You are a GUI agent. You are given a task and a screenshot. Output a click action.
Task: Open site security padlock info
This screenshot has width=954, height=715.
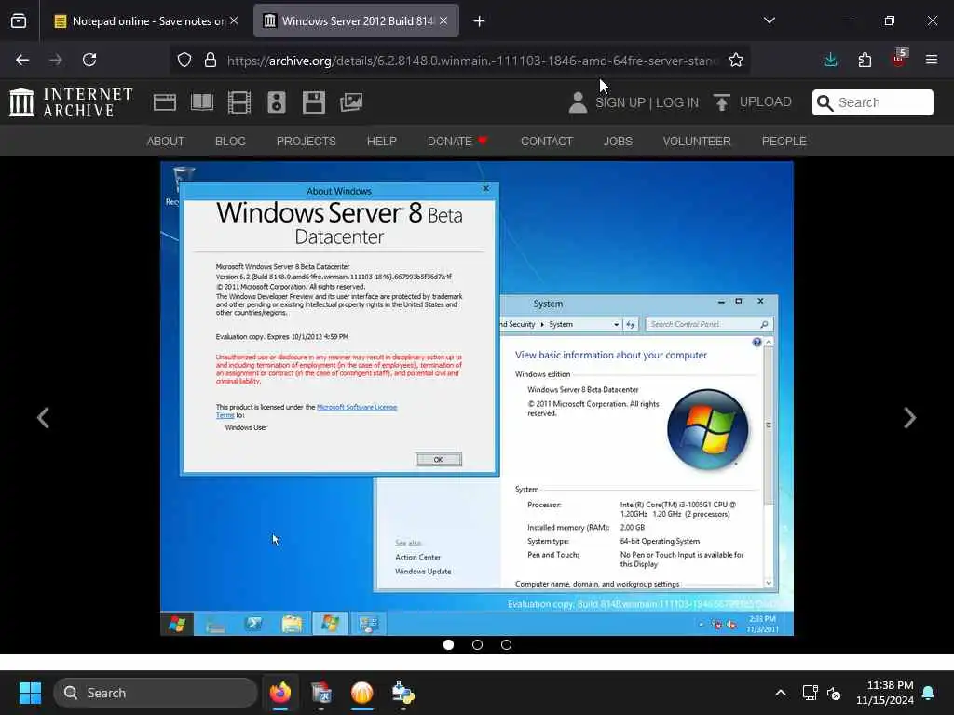point(211,60)
